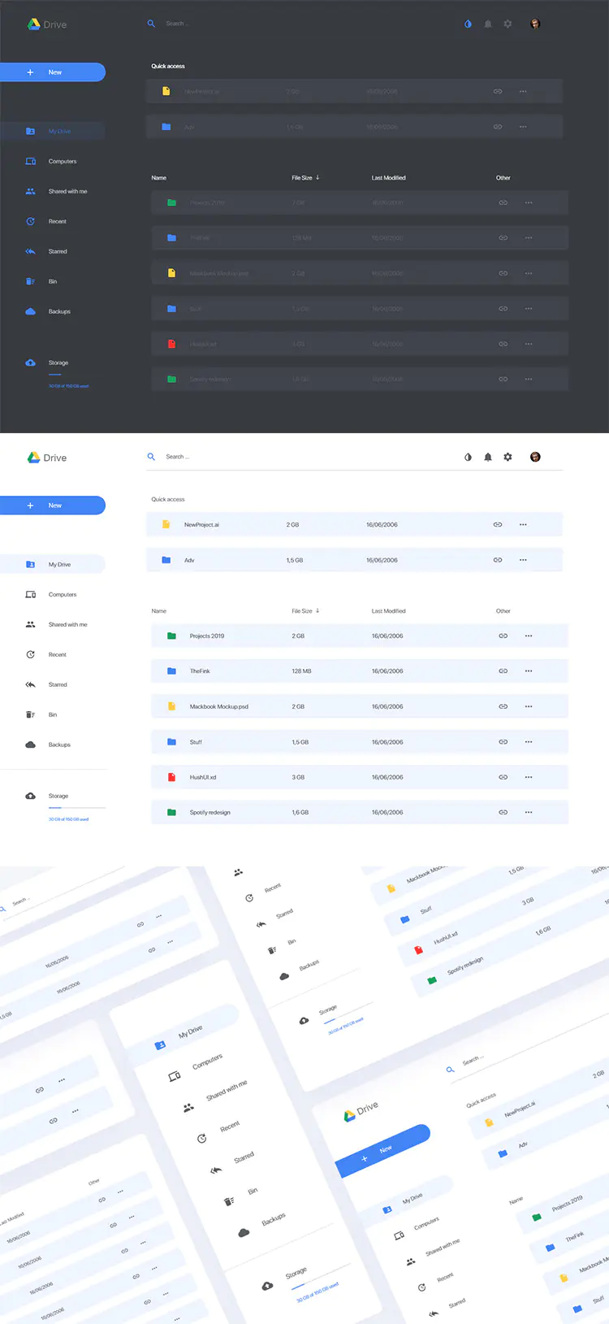Image resolution: width=609 pixels, height=1324 pixels.
Task: Copy link for Projects 2019 in light theme
Action: tap(503, 636)
